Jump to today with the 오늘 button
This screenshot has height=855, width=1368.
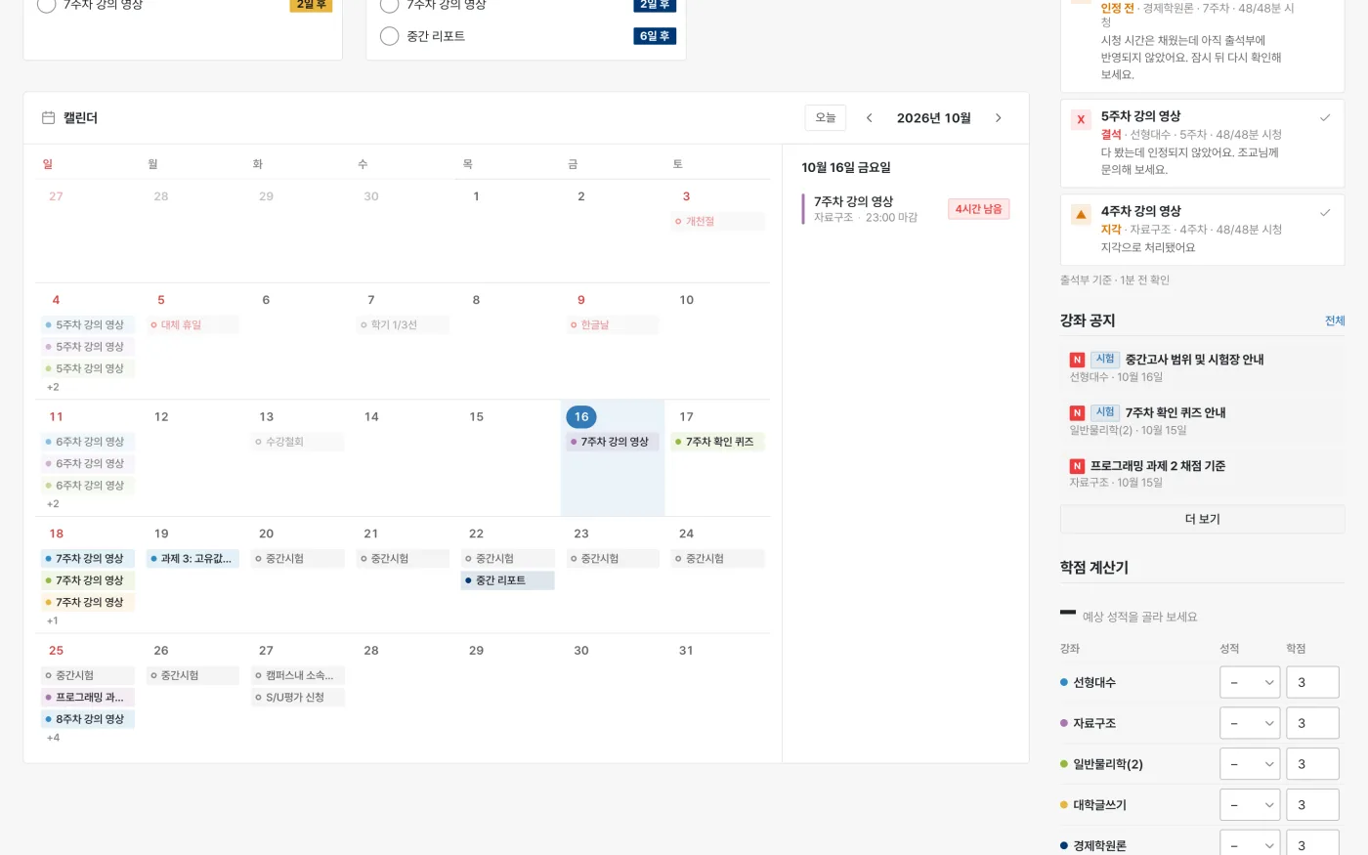[826, 118]
